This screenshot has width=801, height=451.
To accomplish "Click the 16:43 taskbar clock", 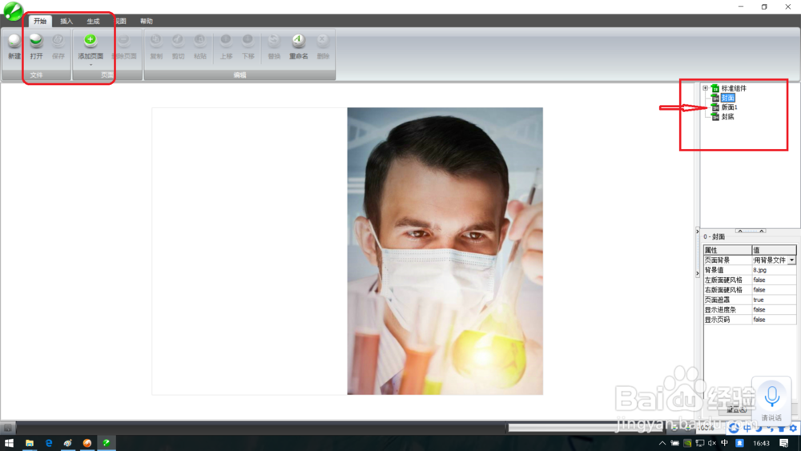I will 761,443.
